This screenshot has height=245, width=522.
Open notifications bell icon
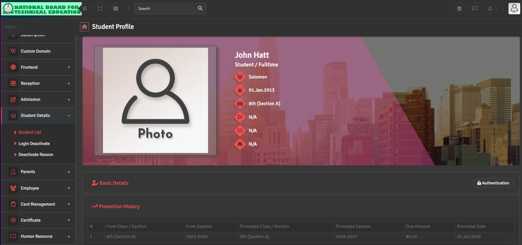(490, 8)
